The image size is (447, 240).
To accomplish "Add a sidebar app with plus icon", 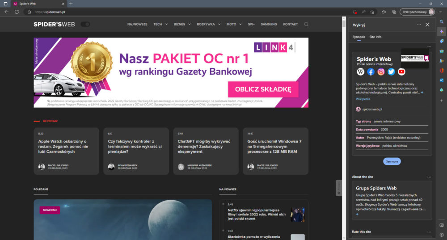I will click(441, 101).
